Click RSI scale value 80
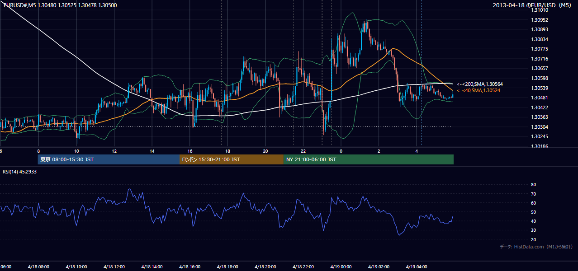Viewport: 578px width, 271px height. pyautogui.click(x=533, y=185)
